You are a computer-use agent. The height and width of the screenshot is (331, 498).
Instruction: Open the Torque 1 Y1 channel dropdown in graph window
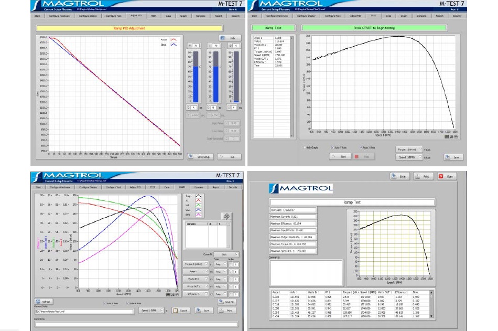196,264
